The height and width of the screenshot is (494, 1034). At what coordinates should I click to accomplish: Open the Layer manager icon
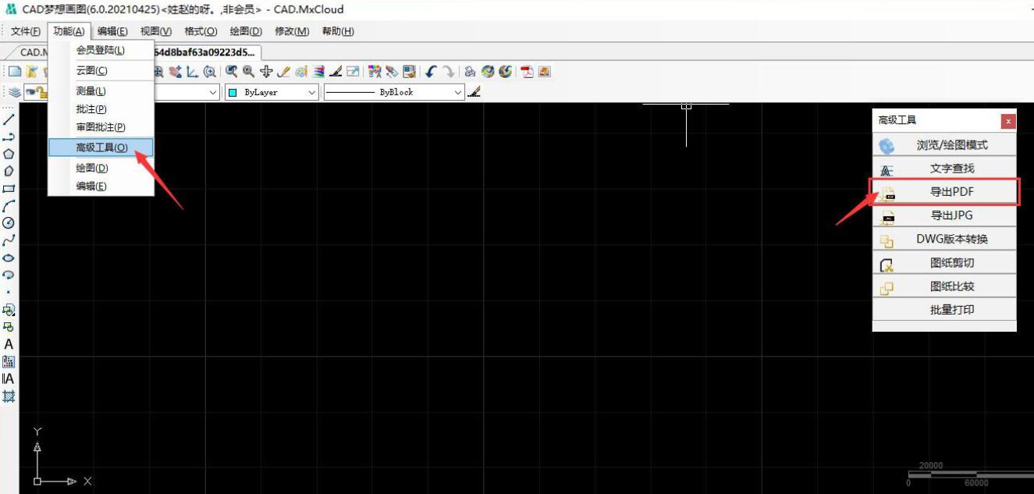(15, 92)
